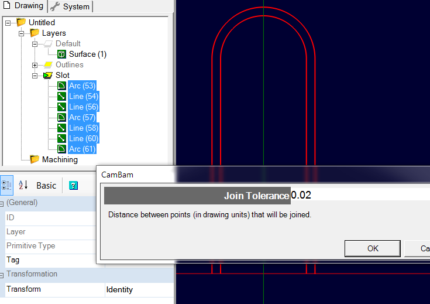Select Arc (53) in the tree
The height and width of the screenshot is (304, 430).
[82, 86]
